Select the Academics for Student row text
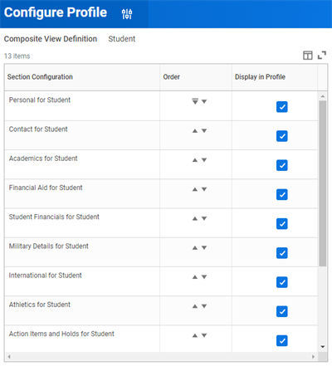Viewport: 332px width, 366px height. [43, 159]
